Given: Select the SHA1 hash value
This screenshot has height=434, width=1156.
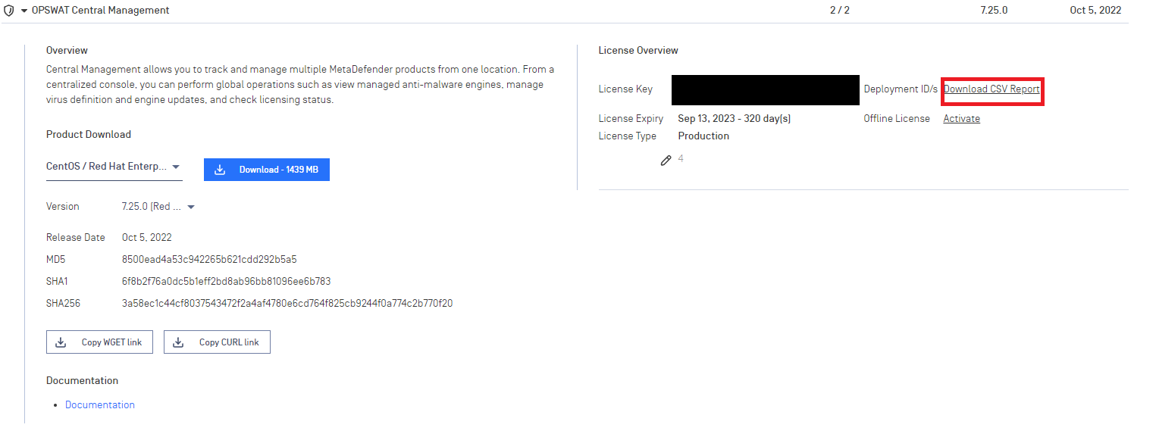Looking at the screenshot, I should pyautogui.click(x=226, y=282).
